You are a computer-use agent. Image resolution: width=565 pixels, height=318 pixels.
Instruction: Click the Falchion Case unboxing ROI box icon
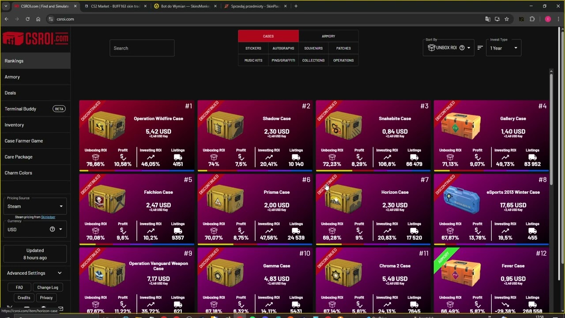96,231
